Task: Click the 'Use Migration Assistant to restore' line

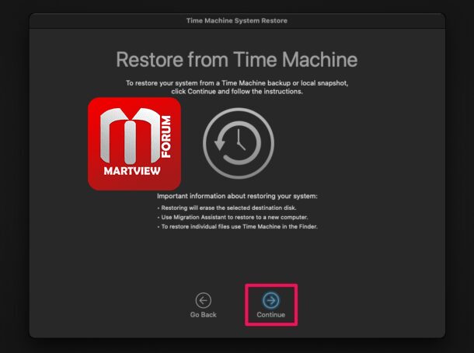Action: pos(234,217)
